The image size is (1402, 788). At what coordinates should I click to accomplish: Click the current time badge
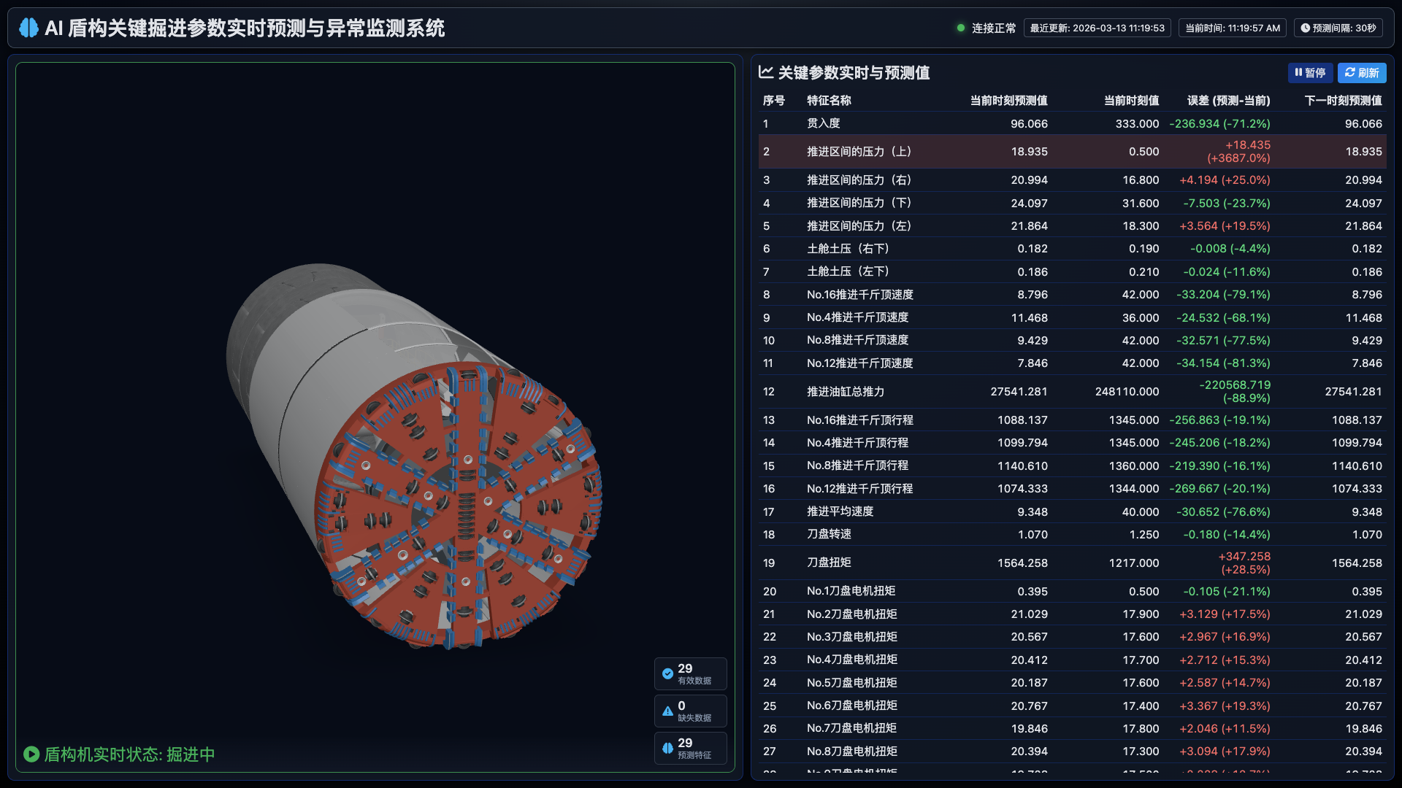coord(1232,28)
